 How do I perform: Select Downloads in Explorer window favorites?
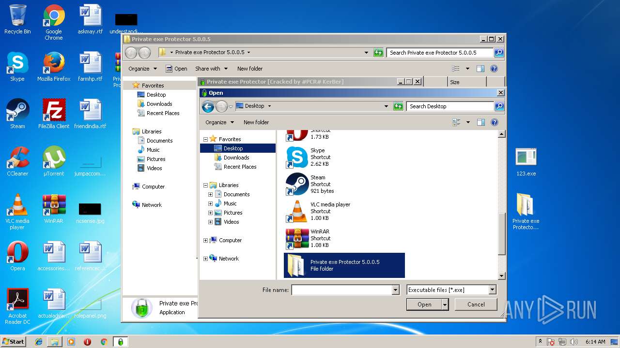pyautogui.click(x=159, y=104)
